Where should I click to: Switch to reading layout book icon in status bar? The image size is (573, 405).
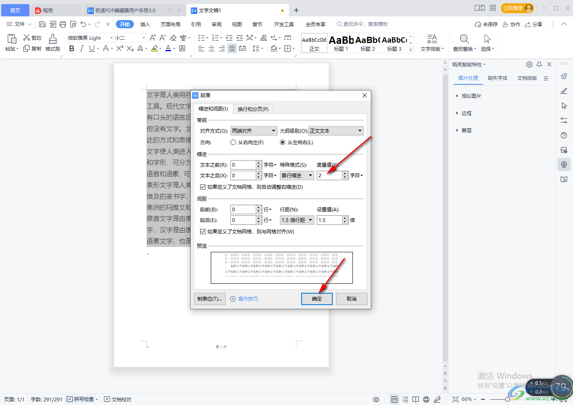tap(415, 399)
